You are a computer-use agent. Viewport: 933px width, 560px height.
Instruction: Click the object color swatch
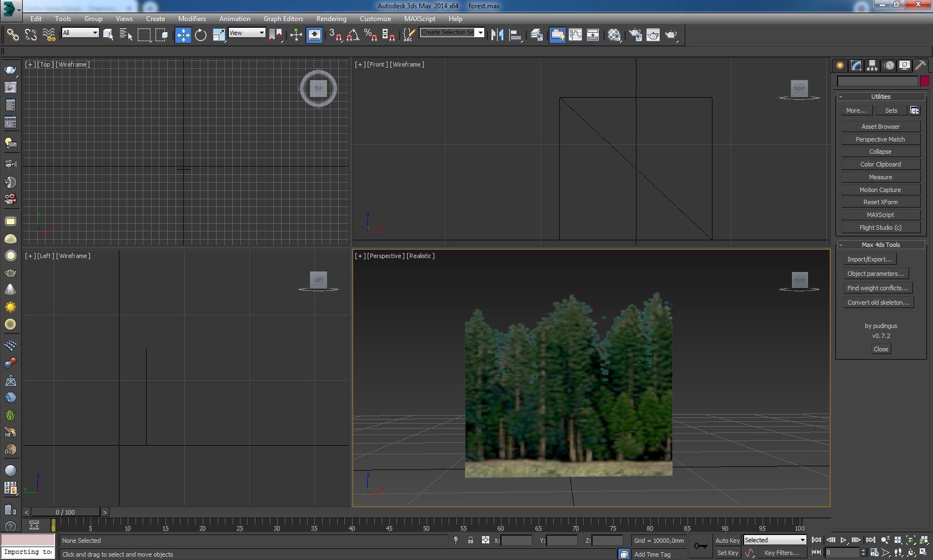925,81
